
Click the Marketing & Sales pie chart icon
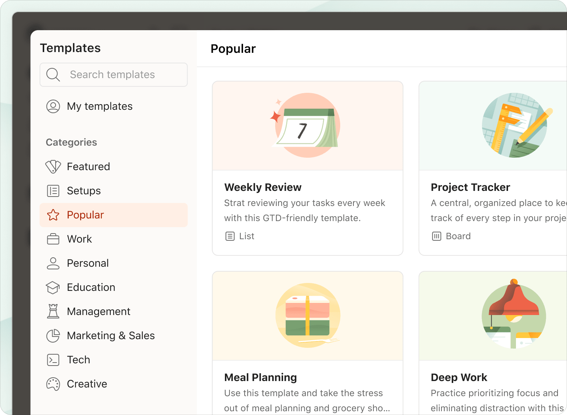[53, 336]
